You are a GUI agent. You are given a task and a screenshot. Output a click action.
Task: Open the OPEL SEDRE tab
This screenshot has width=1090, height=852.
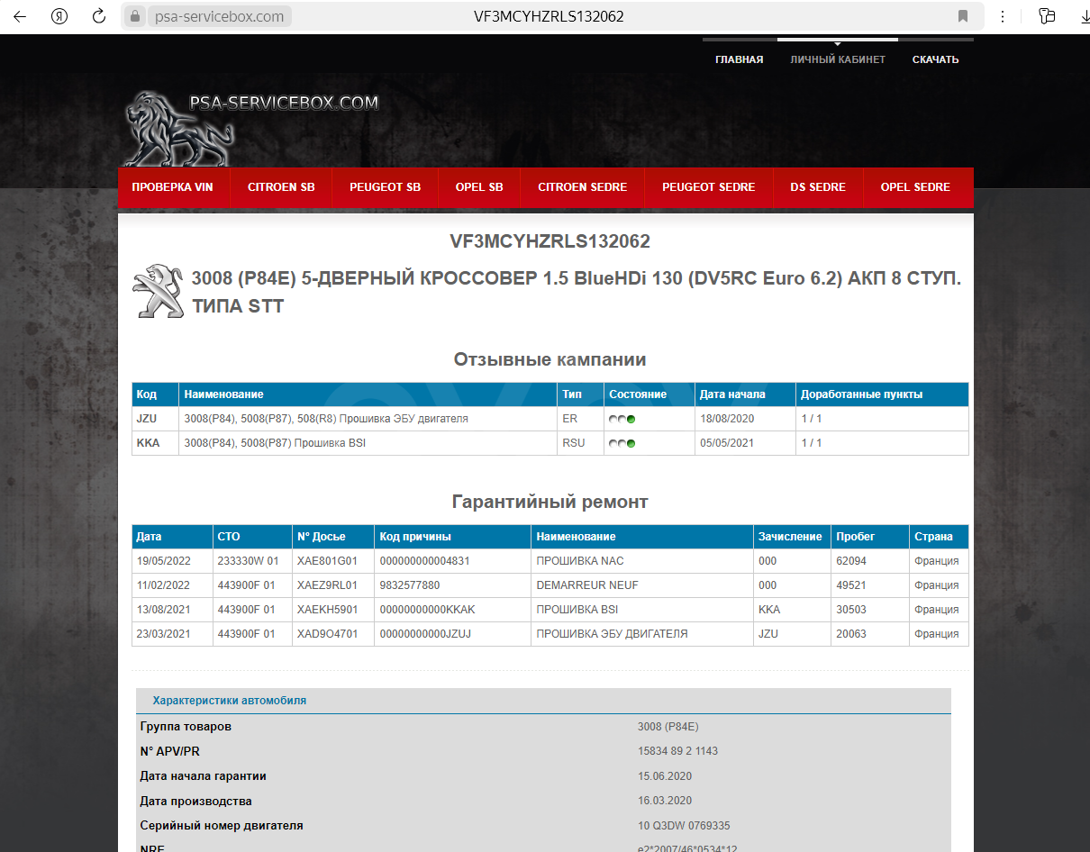click(915, 187)
